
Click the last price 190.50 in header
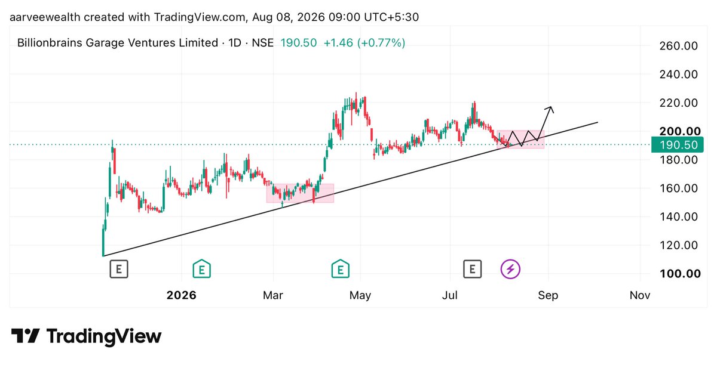299,43
